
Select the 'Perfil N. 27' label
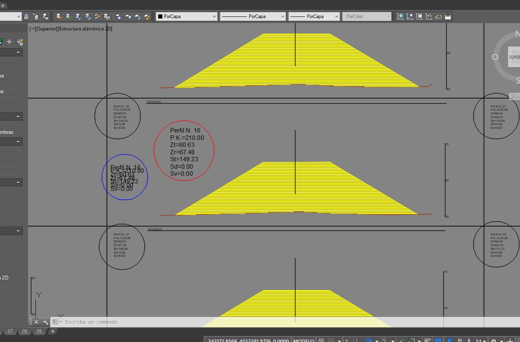coord(499,107)
